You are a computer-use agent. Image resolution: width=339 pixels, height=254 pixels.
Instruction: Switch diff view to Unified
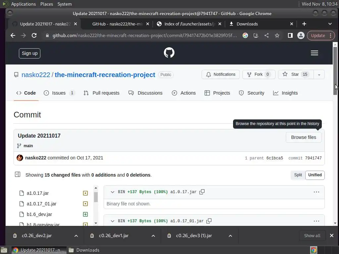315,175
